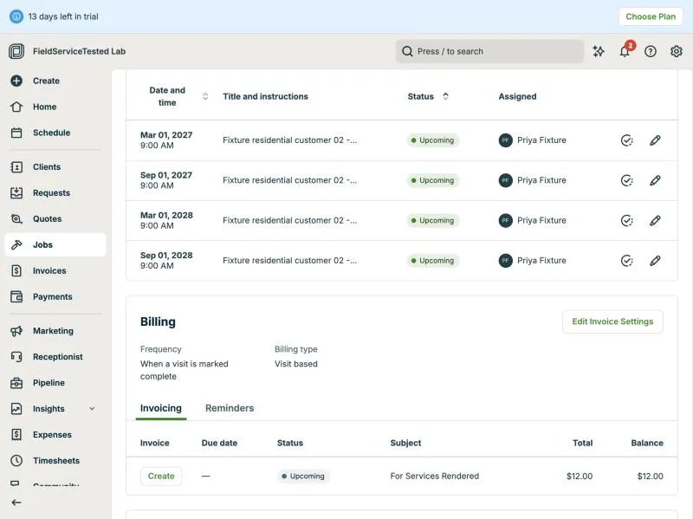Click the Create plus icon in sidebar
The height and width of the screenshot is (519, 693).
coord(16,81)
